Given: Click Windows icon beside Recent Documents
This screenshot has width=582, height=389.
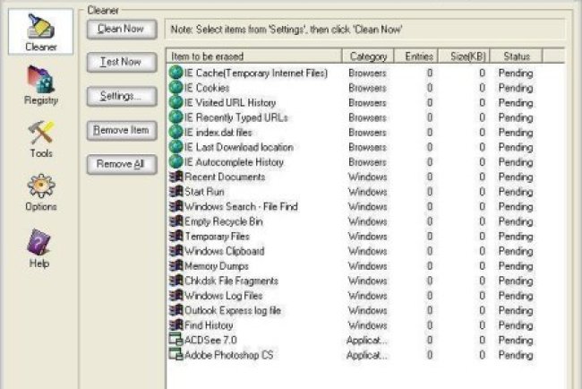Looking at the screenshot, I should click(x=175, y=177).
